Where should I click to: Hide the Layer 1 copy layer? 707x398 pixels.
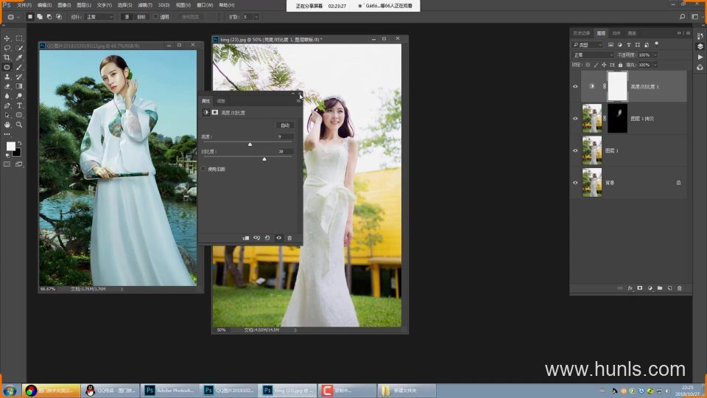click(575, 118)
